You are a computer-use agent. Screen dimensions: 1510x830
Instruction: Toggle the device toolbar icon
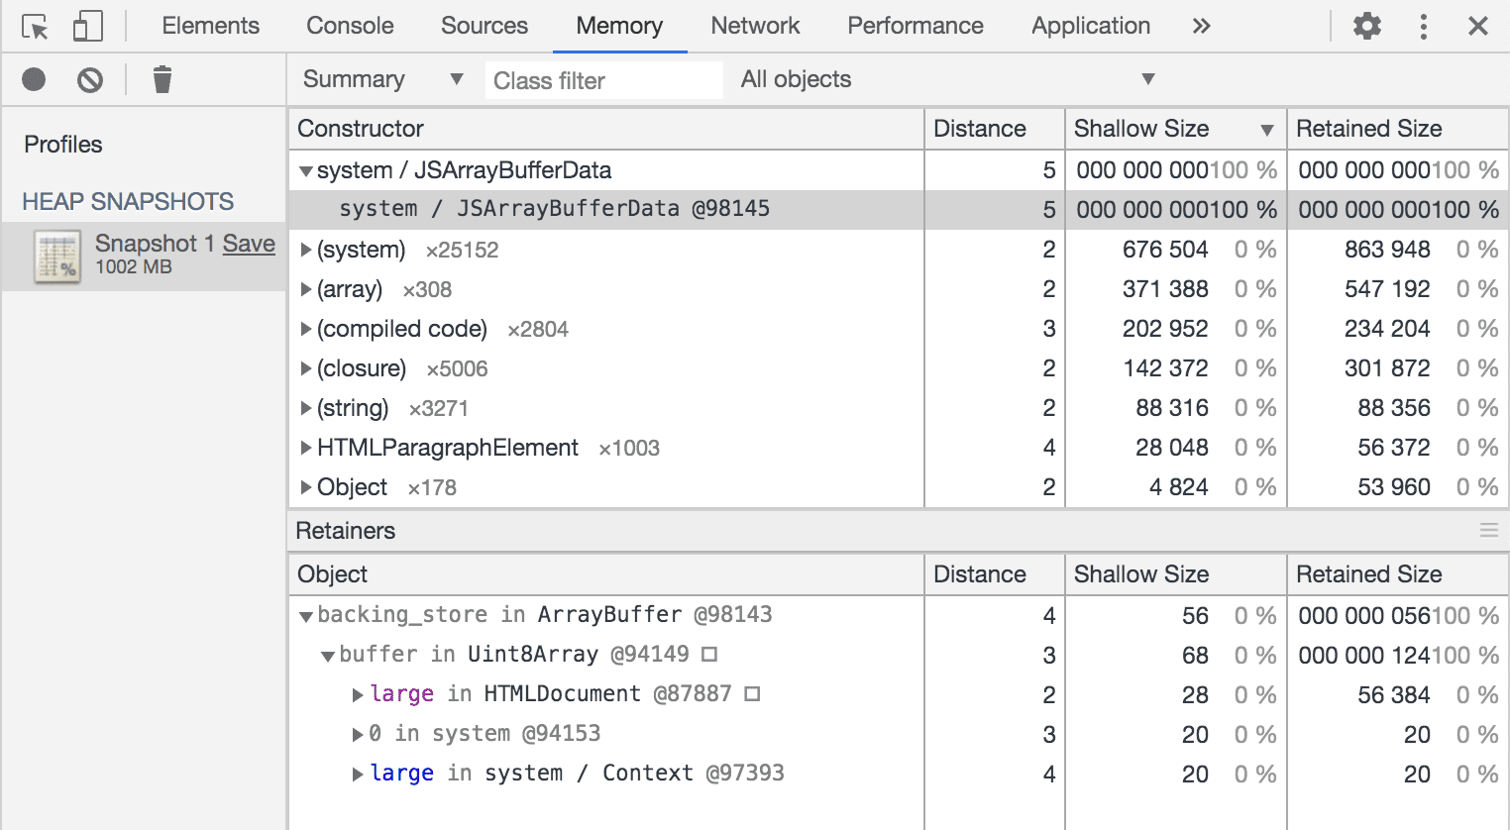87,26
